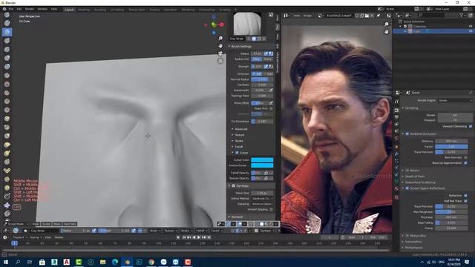
Task: Toggle Smooth Shading checkbox under Dyntopo
Action: coord(271,209)
